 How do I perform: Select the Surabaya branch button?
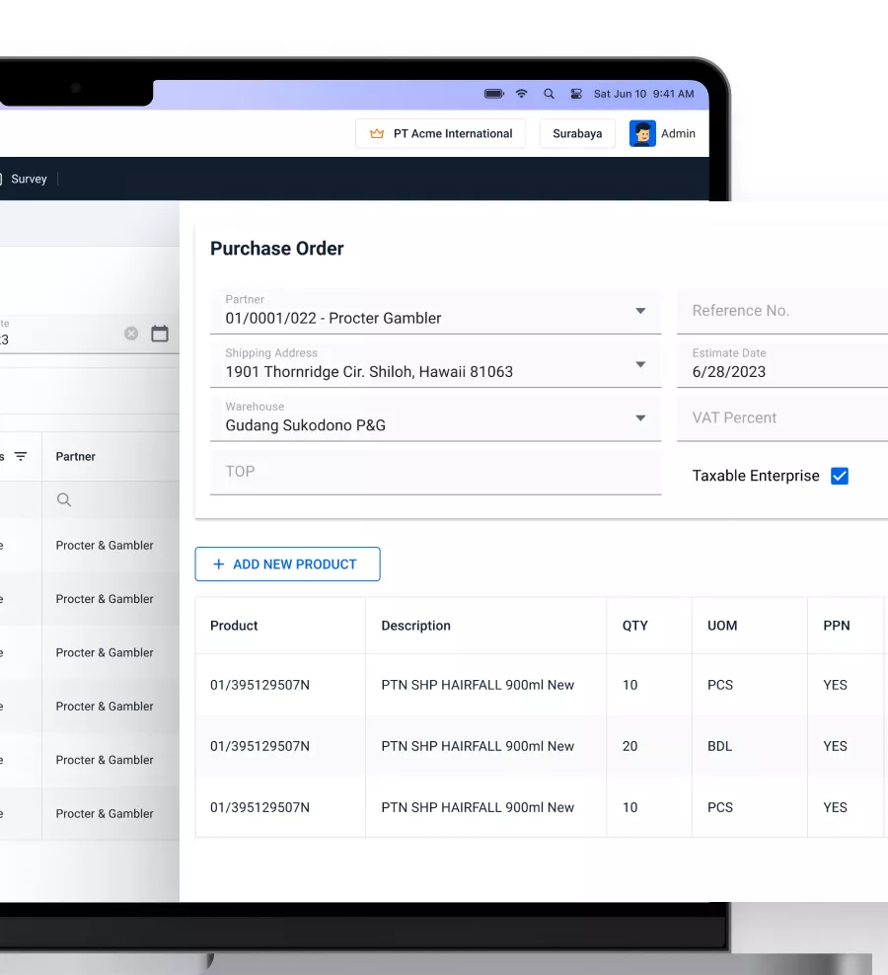[577, 134]
